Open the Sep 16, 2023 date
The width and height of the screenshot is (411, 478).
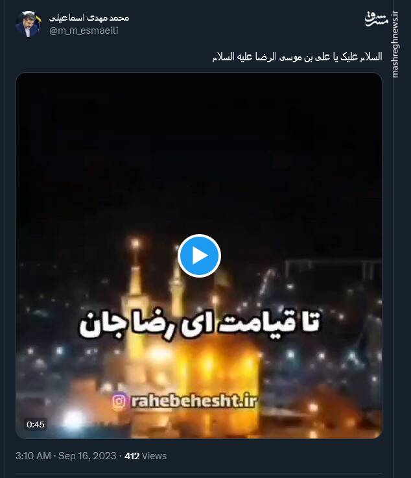87,456
